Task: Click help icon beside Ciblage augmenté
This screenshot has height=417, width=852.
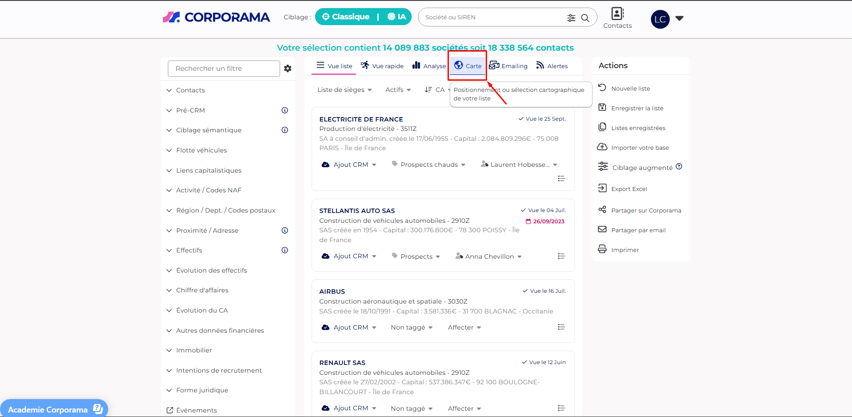Action: tap(679, 167)
